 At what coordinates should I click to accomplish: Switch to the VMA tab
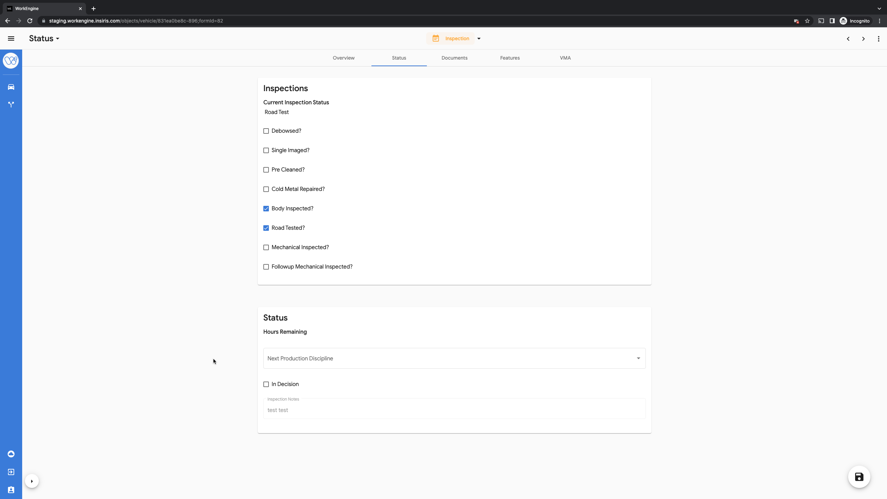pos(565,58)
